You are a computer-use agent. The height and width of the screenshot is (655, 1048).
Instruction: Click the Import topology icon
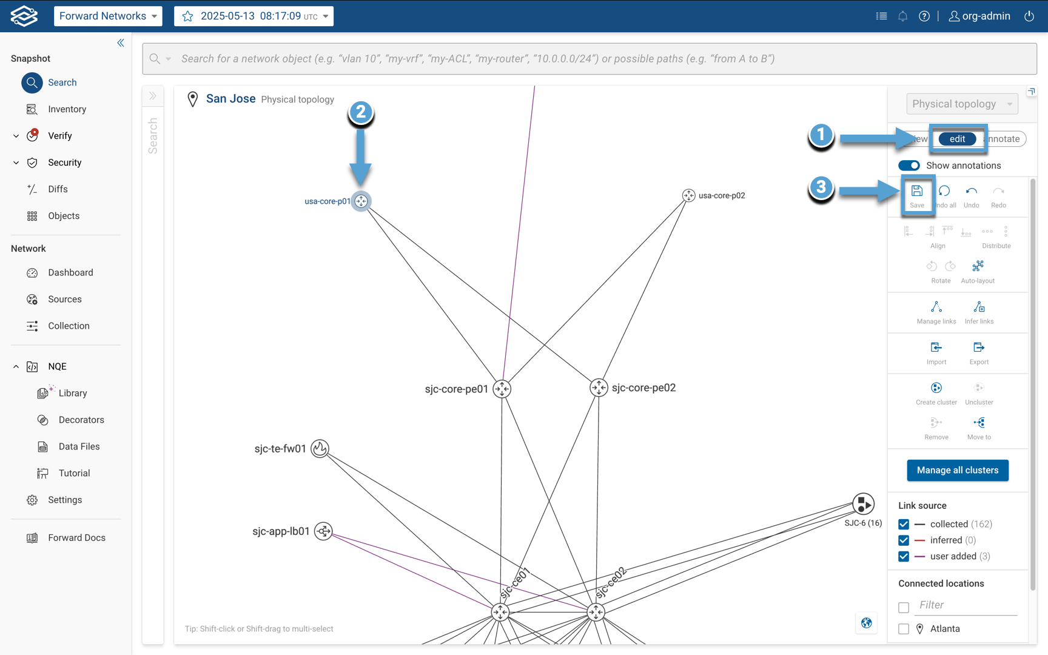point(936,348)
